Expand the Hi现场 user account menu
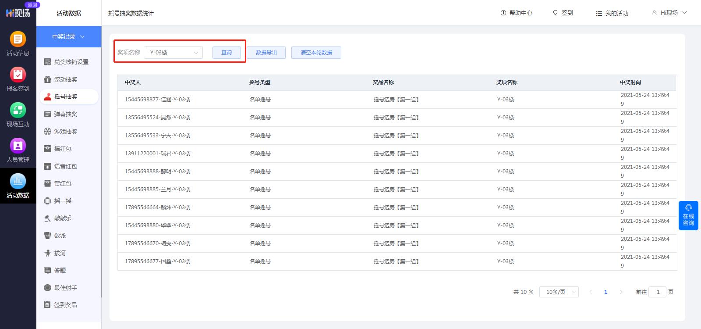Screen dimensions: 701x329 pyautogui.click(x=669, y=13)
